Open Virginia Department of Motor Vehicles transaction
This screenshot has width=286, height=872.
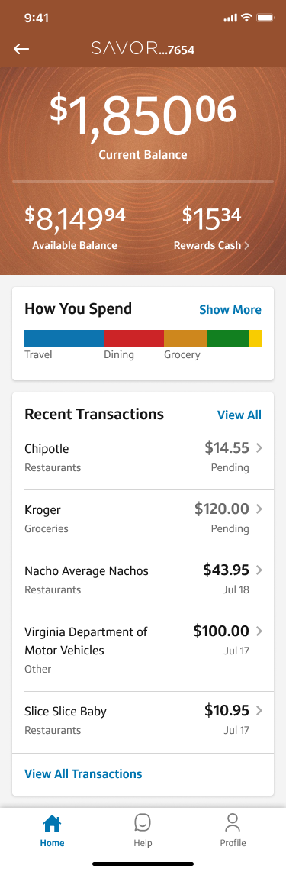pos(143,652)
